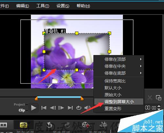Viewport: 164px width, 133px height.
Task: Choose 原始大小 from the context menu
Action: [119, 95]
